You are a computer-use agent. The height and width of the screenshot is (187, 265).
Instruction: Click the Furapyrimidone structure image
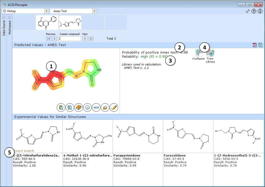click(138, 136)
